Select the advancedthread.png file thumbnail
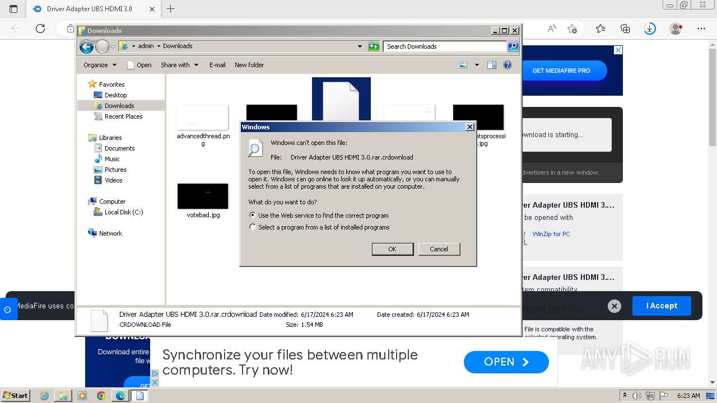The width and height of the screenshot is (717, 403). coord(203,118)
